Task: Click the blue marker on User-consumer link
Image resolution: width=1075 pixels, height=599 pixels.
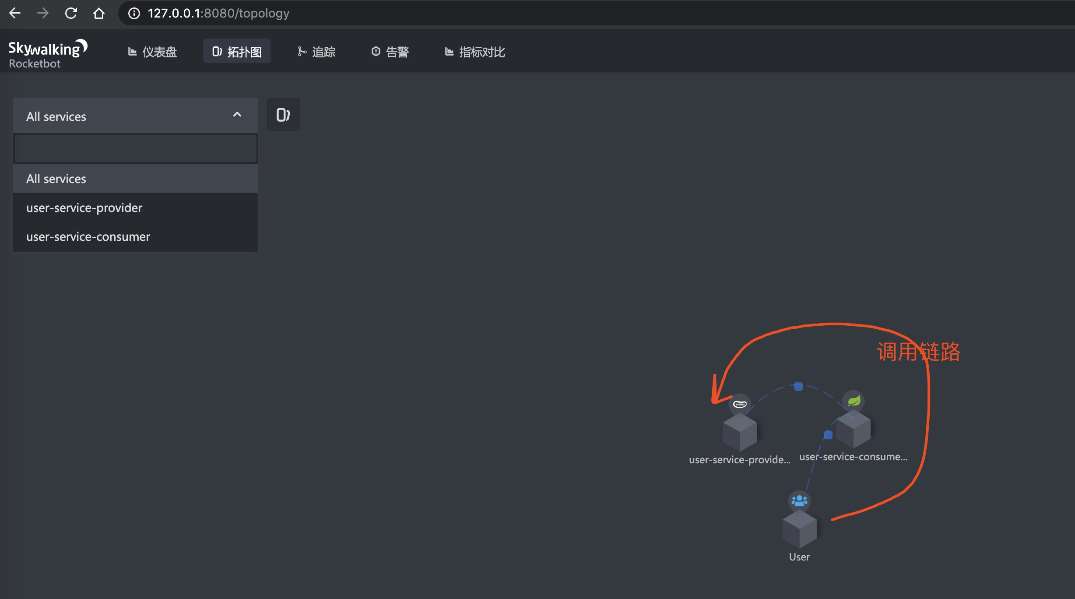Action: [x=828, y=435]
